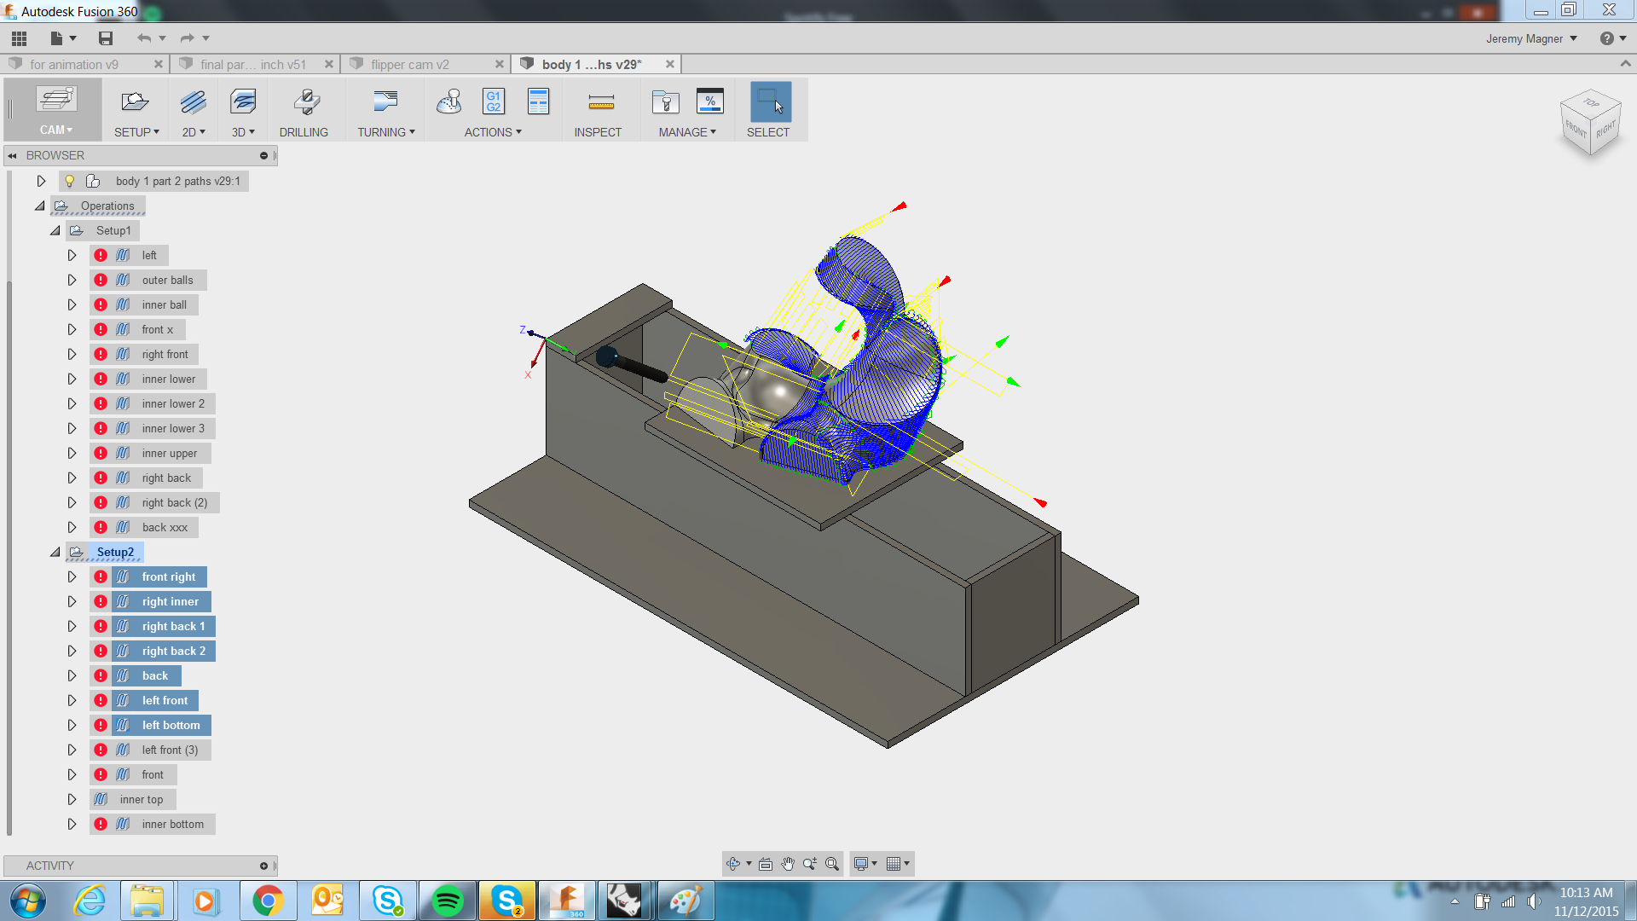Open the Help question mark menu

pyautogui.click(x=1613, y=38)
